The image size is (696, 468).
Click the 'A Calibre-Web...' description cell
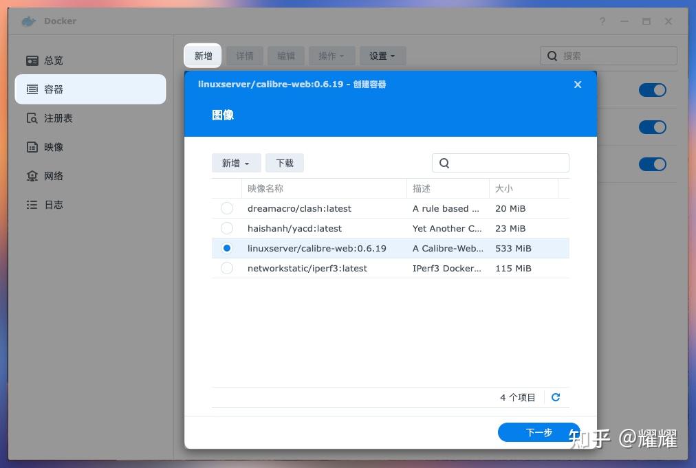(x=448, y=248)
